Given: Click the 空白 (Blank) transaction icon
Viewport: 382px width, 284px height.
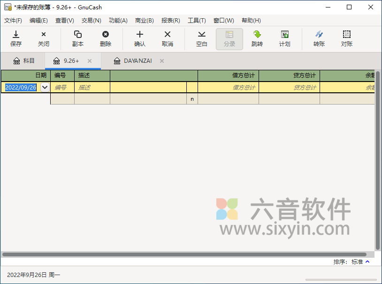Looking at the screenshot, I should (201, 38).
